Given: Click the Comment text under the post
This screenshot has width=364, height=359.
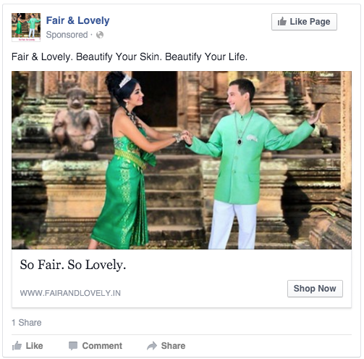Looking at the screenshot, I should (102, 346).
